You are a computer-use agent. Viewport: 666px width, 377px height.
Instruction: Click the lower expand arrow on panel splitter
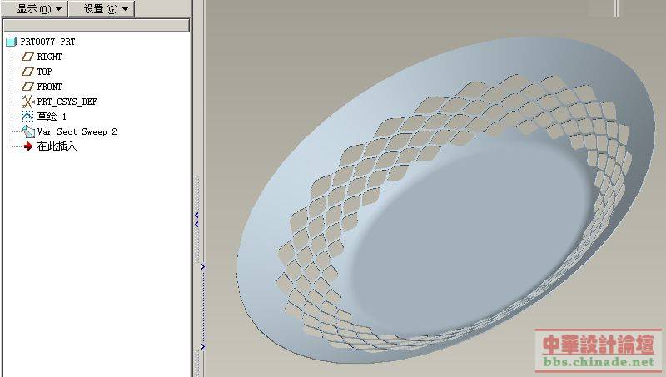203,346
